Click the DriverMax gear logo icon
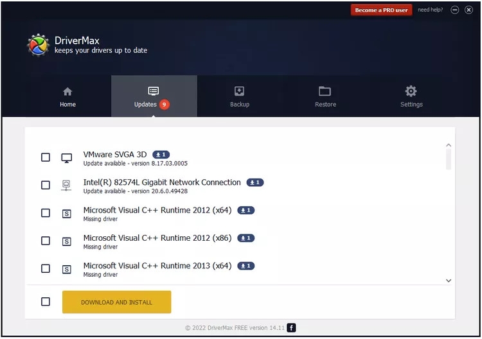Image resolution: width=482 pixels, height=339 pixels. [x=38, y=45]
